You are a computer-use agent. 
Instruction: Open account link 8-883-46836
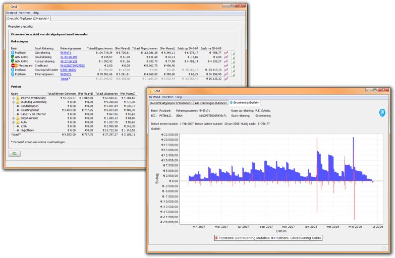(x=68, y=70)
